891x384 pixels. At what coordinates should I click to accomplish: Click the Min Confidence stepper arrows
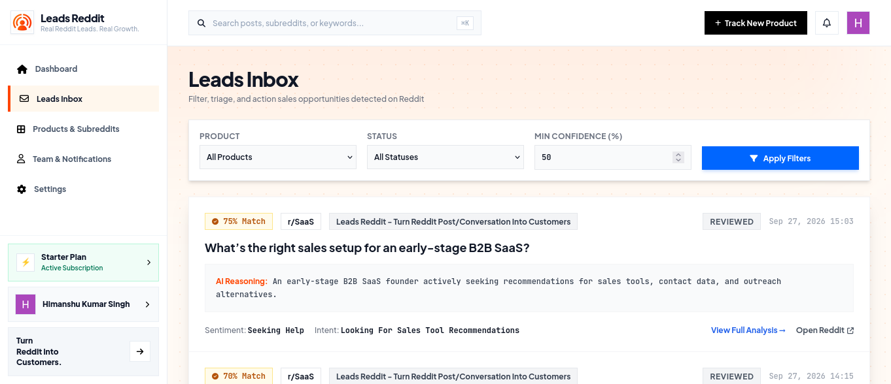pos(678,157)
